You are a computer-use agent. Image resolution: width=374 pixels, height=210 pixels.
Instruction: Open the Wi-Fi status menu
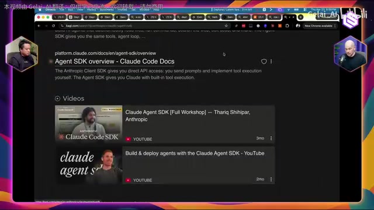click(288, 10)
